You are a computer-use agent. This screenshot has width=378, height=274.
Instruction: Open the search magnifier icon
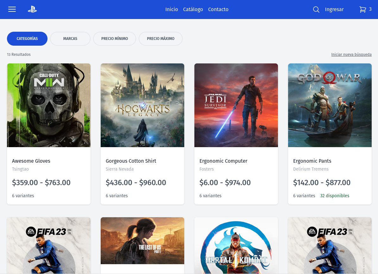pyautogui.click(x=316, y=10)
